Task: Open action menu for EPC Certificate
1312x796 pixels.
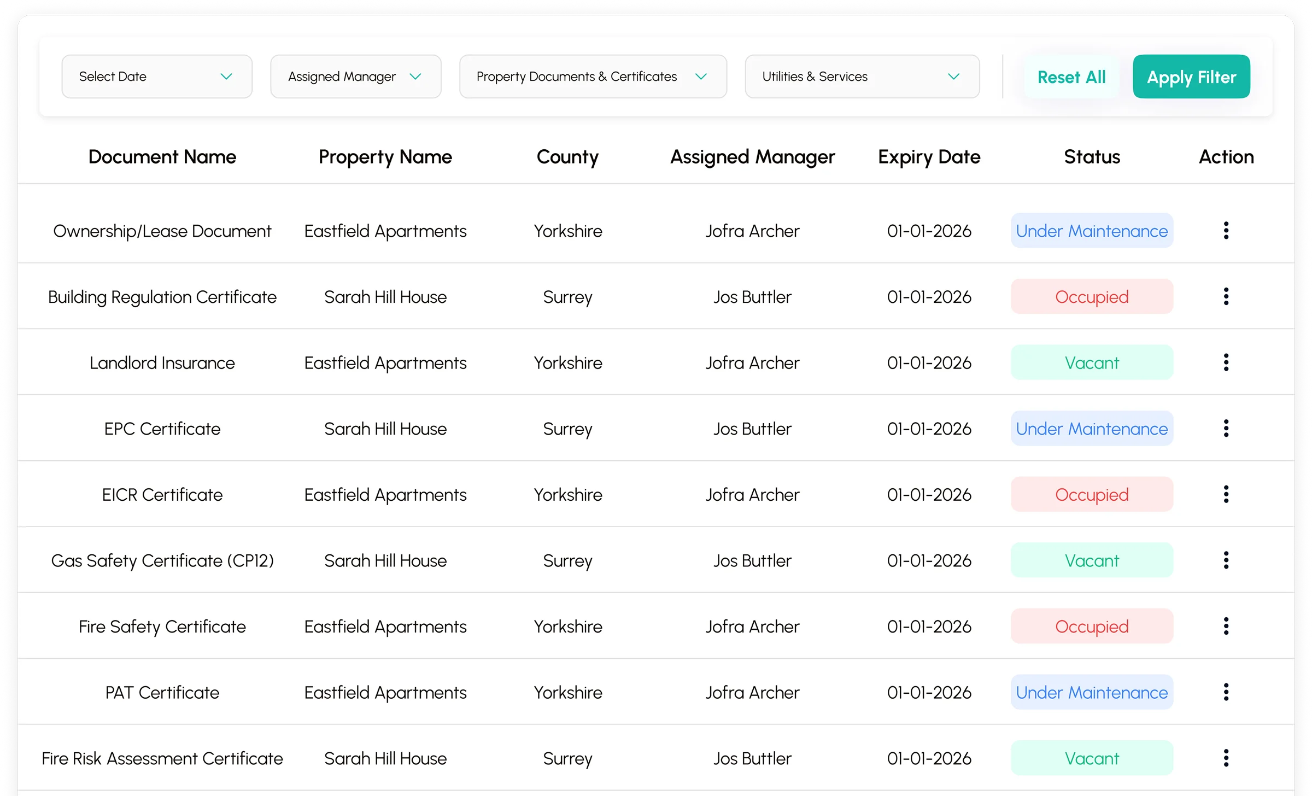Action: [x=1226, y=428]
